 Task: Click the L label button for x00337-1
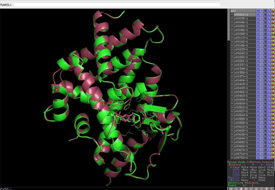point(269,65)
